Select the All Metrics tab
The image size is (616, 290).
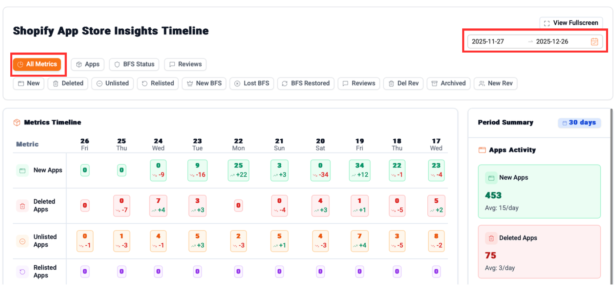coord(38,64)
